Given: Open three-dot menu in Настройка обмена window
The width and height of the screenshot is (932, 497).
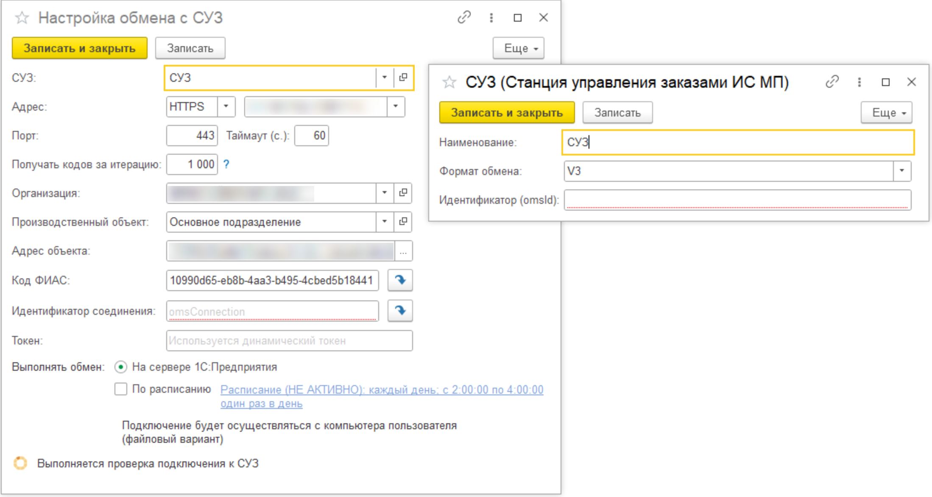Looking at the screenshot, I should [x=491, y=17].
